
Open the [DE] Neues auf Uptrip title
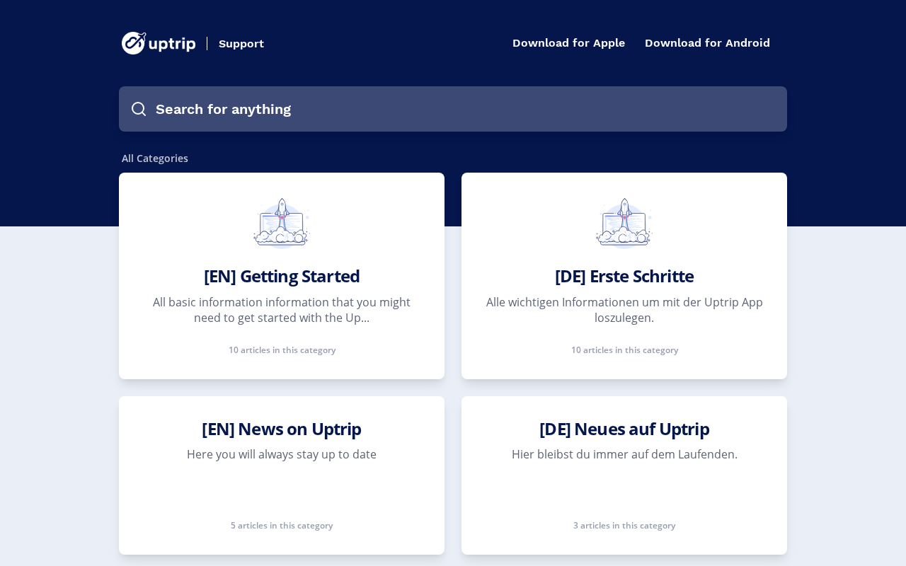(x=624, y=429)
